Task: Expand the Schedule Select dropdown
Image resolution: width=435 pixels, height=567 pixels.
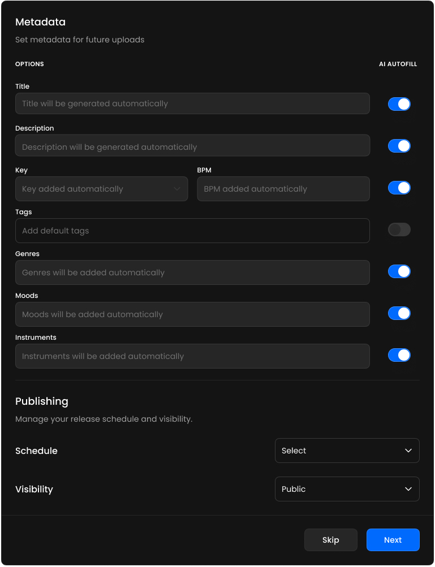Action: coord(347,451)
